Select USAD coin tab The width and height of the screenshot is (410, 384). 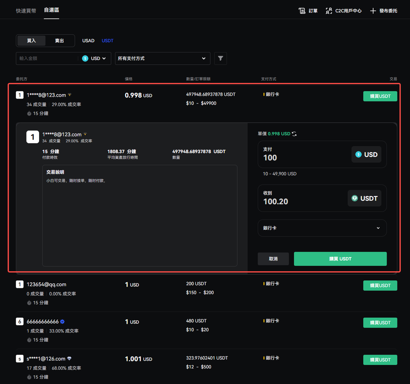click(x=88, y=41)
